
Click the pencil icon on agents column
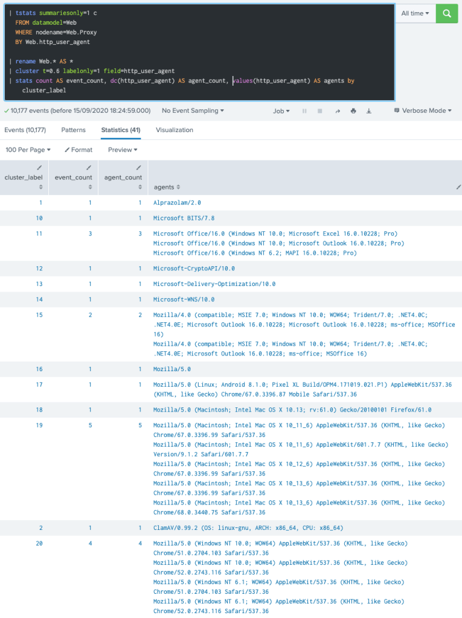458,188
